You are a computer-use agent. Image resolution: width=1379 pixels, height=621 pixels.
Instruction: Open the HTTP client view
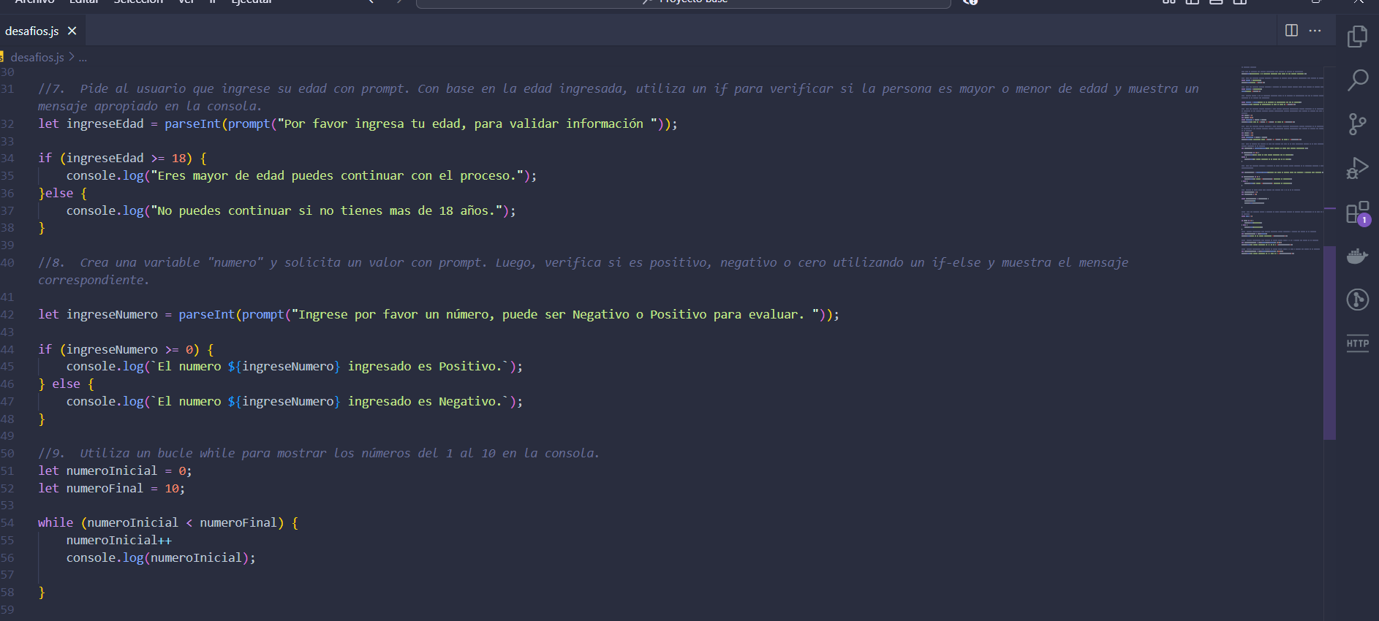pos(1358,343)
